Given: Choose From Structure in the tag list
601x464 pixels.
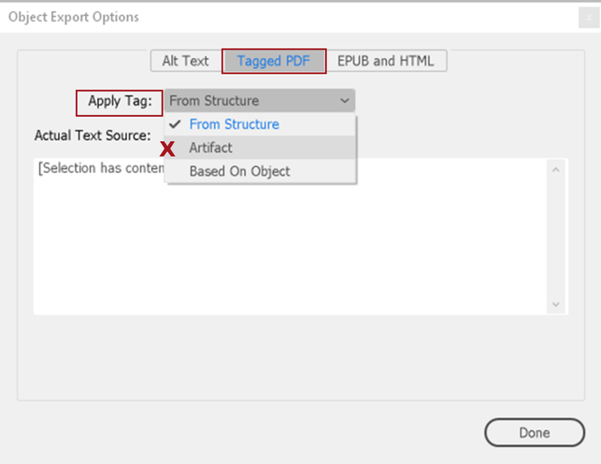Looking at the screenshot, I should click(234, 124).
